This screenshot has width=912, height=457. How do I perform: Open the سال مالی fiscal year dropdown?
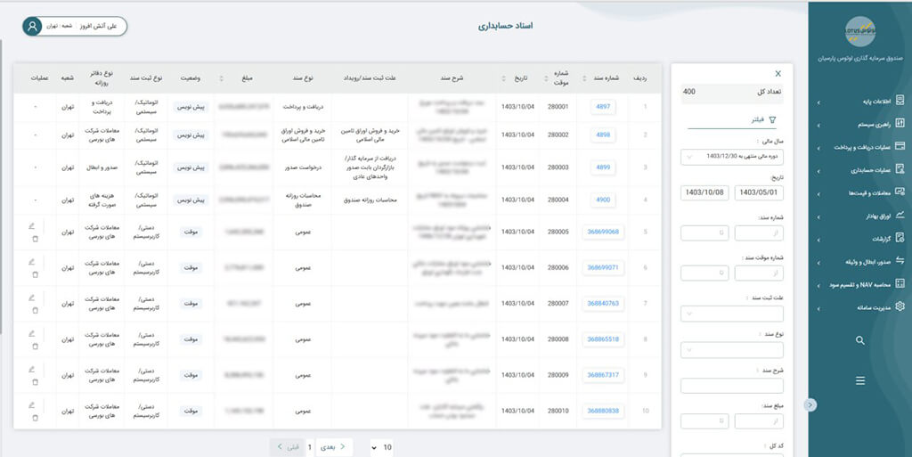coord(731,157)
